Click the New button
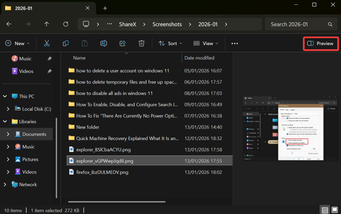Screen dimensions: 341x214 (x=17, y=43)
